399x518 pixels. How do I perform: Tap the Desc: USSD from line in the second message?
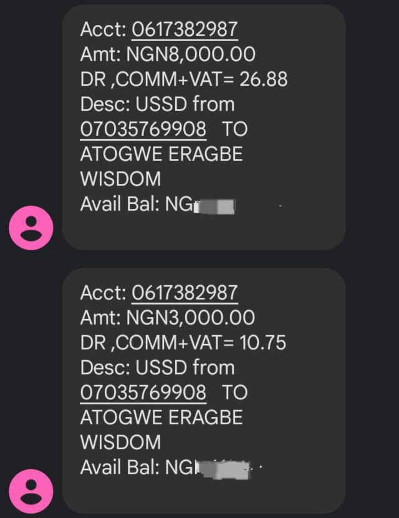pos(157,368)
